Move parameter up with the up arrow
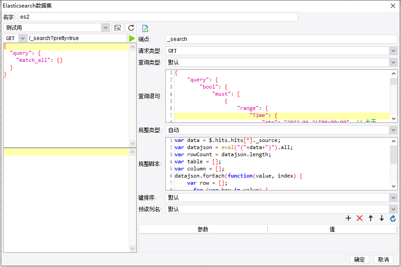401x267 pixels. 371,218
